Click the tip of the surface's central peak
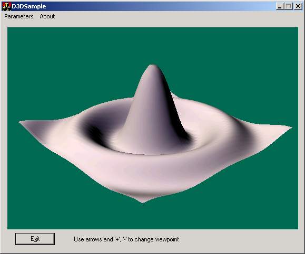 pos(153,66)
